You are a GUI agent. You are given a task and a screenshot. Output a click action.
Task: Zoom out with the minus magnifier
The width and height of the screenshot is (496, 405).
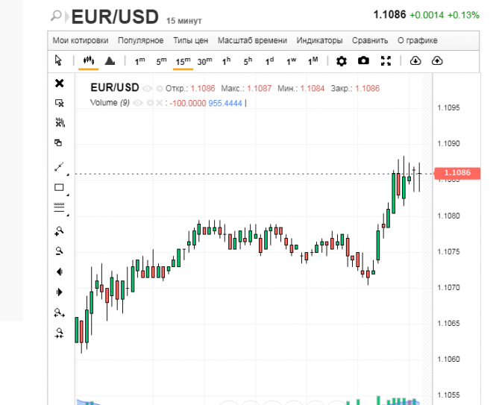tap(59, 251)
